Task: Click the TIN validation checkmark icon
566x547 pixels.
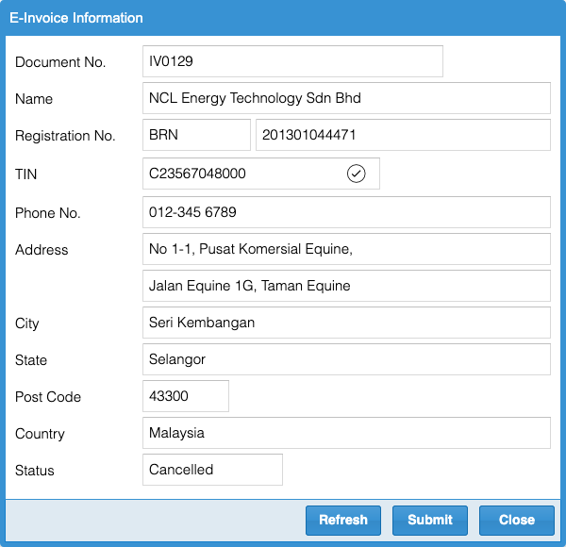Action: (x=357, y=174)
